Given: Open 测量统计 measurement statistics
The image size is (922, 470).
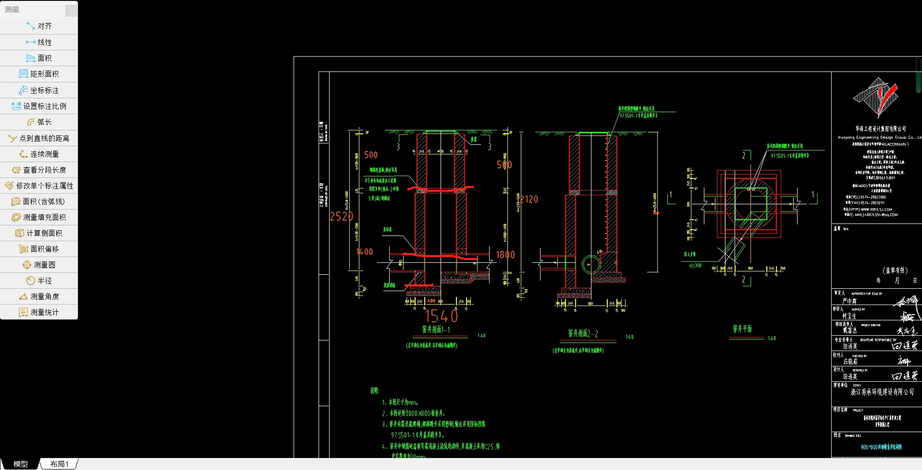Looking at the screenshot, I should pyautogui.click(x=39, y=312).
